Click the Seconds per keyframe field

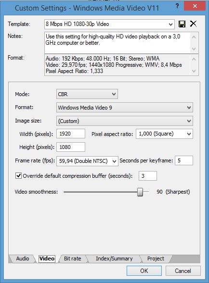(184, 160)
